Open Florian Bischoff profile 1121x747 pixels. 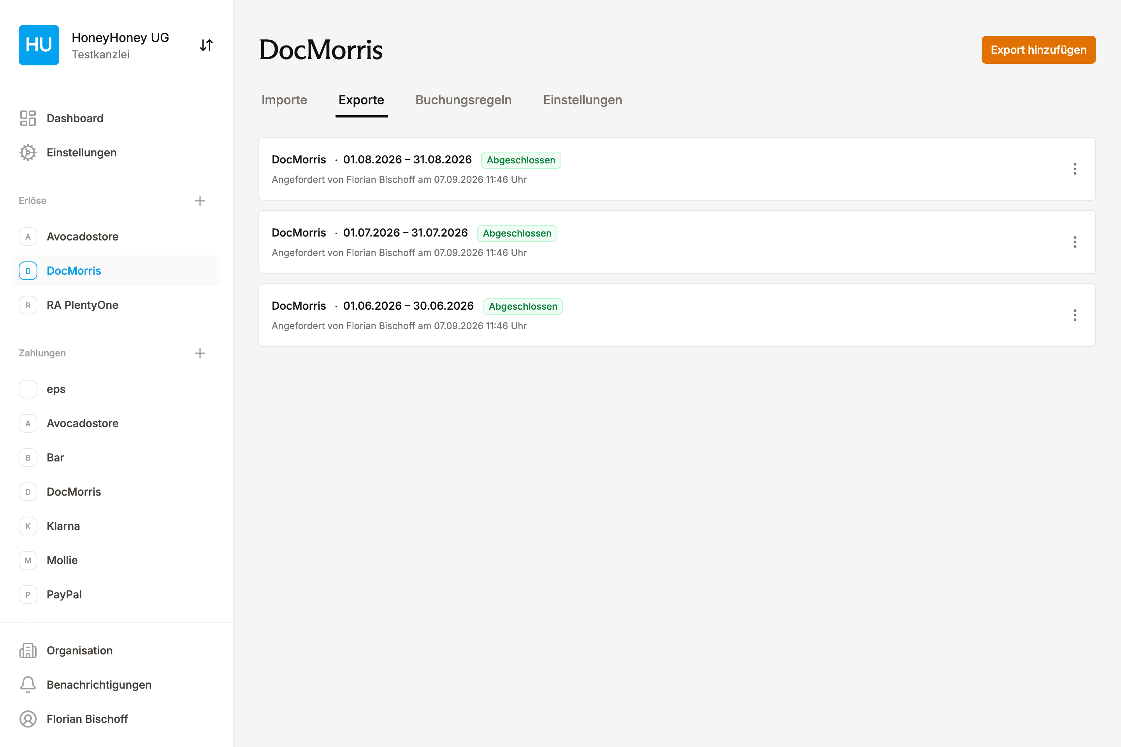(x=116, y=719)
